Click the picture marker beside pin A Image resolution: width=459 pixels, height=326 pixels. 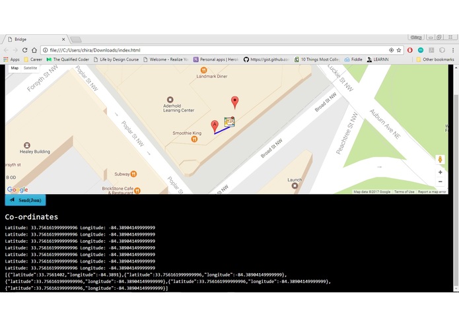tap(230, 121)
